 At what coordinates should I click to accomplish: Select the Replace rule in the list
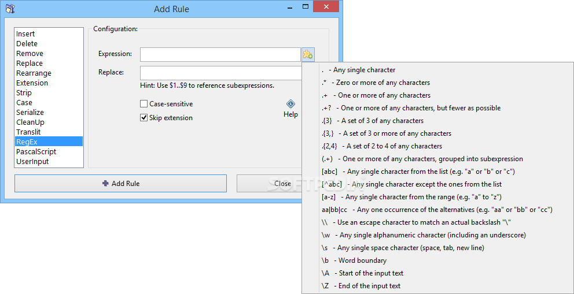pyautogui.click(x=49, y=64)
